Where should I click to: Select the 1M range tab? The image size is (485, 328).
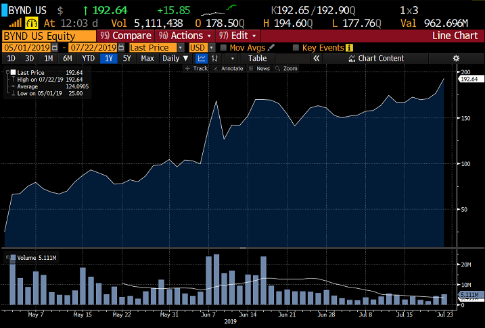coord(49,58)
